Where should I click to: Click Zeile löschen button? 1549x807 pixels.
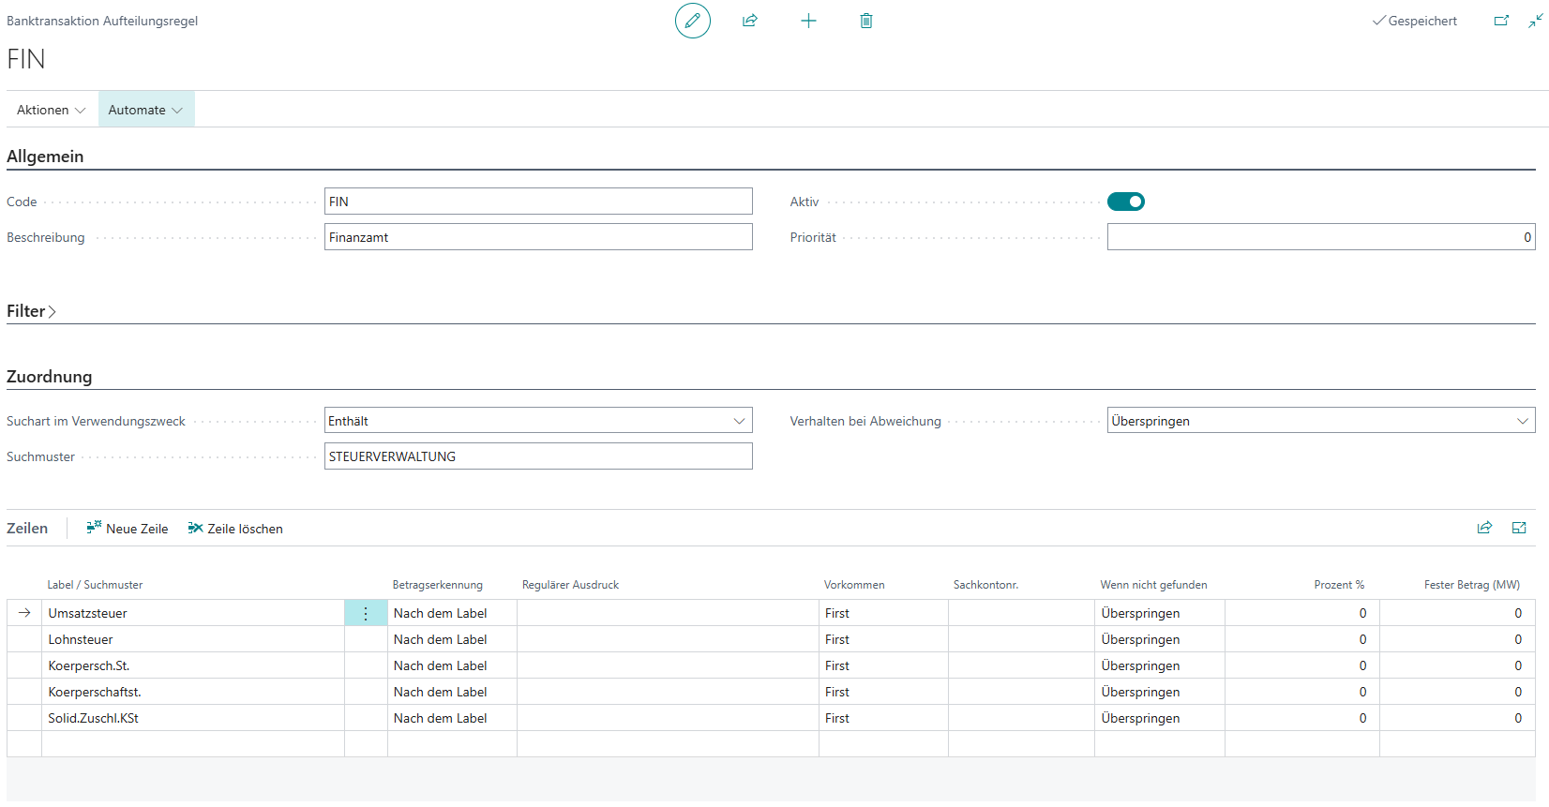[x=235, y=529]
